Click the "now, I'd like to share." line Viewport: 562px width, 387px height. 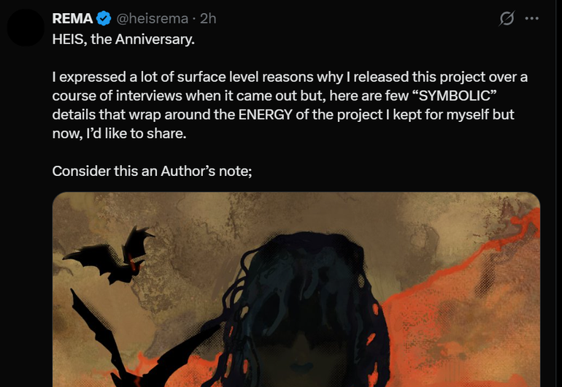[119, 133]
